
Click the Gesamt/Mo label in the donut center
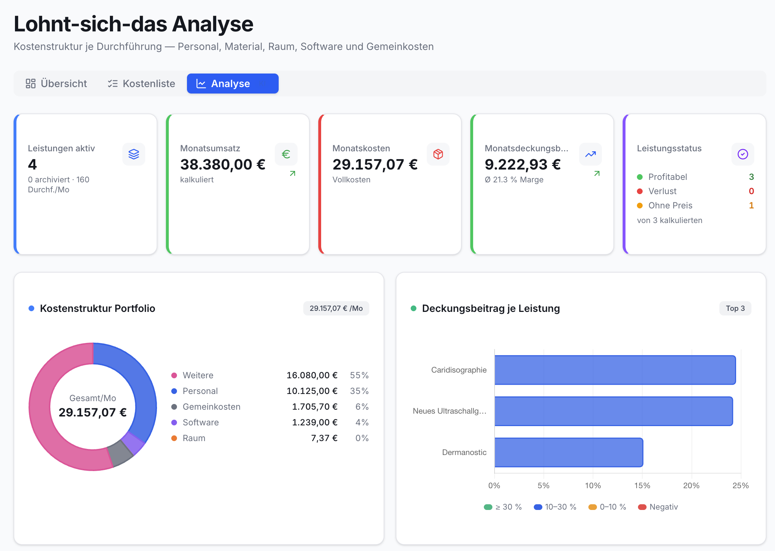[x=93, y=398]
